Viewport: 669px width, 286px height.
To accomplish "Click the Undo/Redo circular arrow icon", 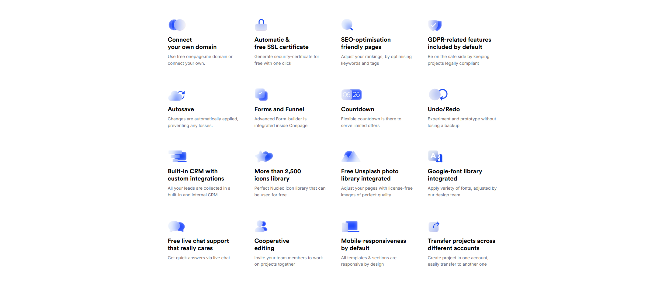I will pyautogui.click(x=438, y=95).
